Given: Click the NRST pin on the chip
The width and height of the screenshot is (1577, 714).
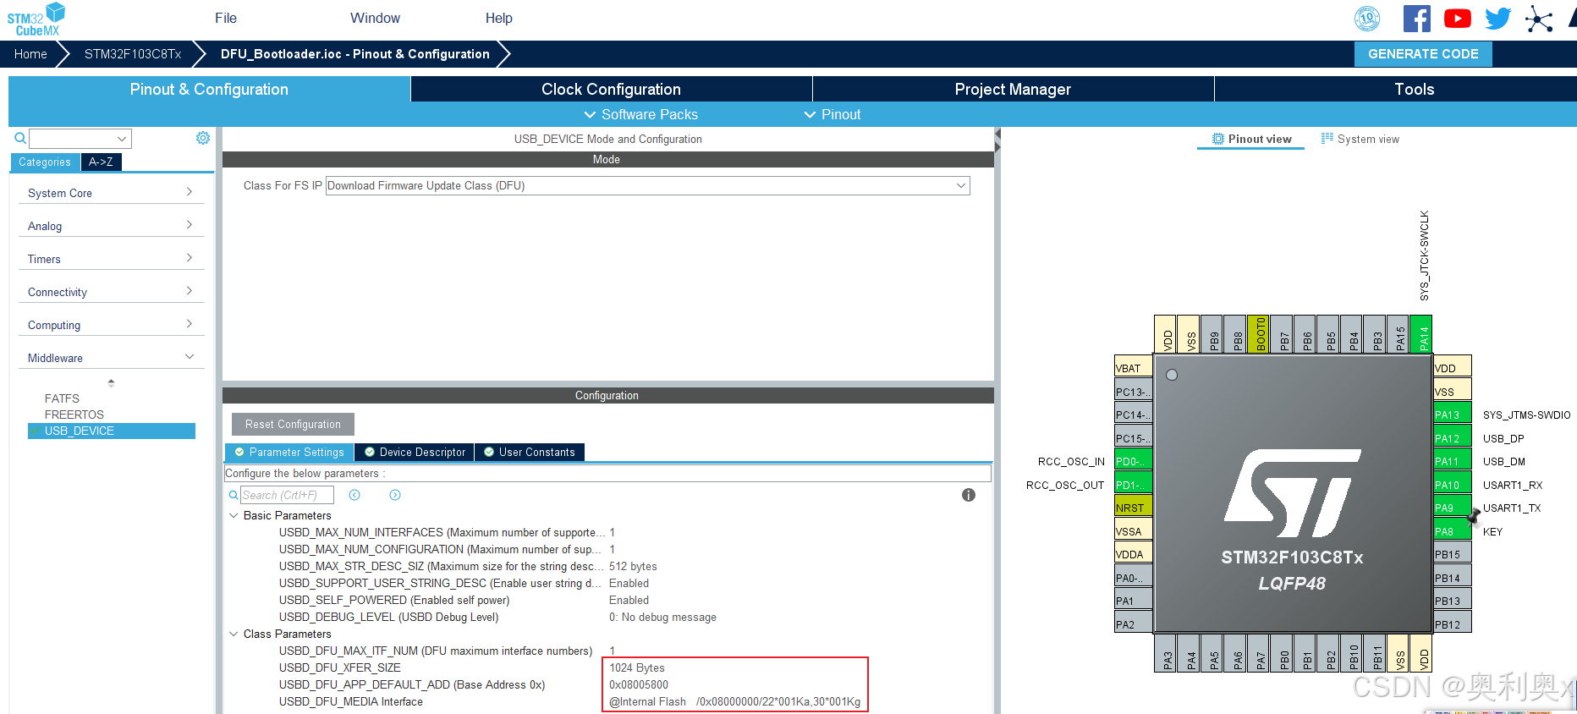Looking at the screenshot, I should pos(1134,508).
